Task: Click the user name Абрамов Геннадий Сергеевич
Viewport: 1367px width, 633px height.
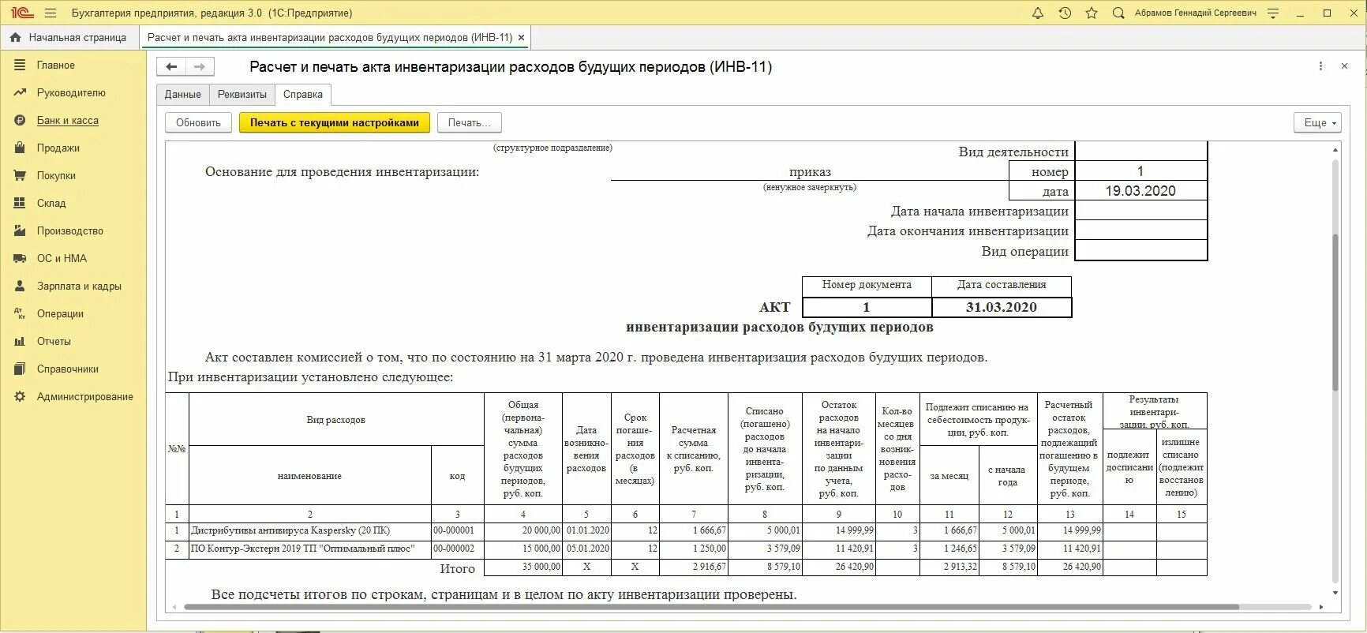Action: point(1195,13)
